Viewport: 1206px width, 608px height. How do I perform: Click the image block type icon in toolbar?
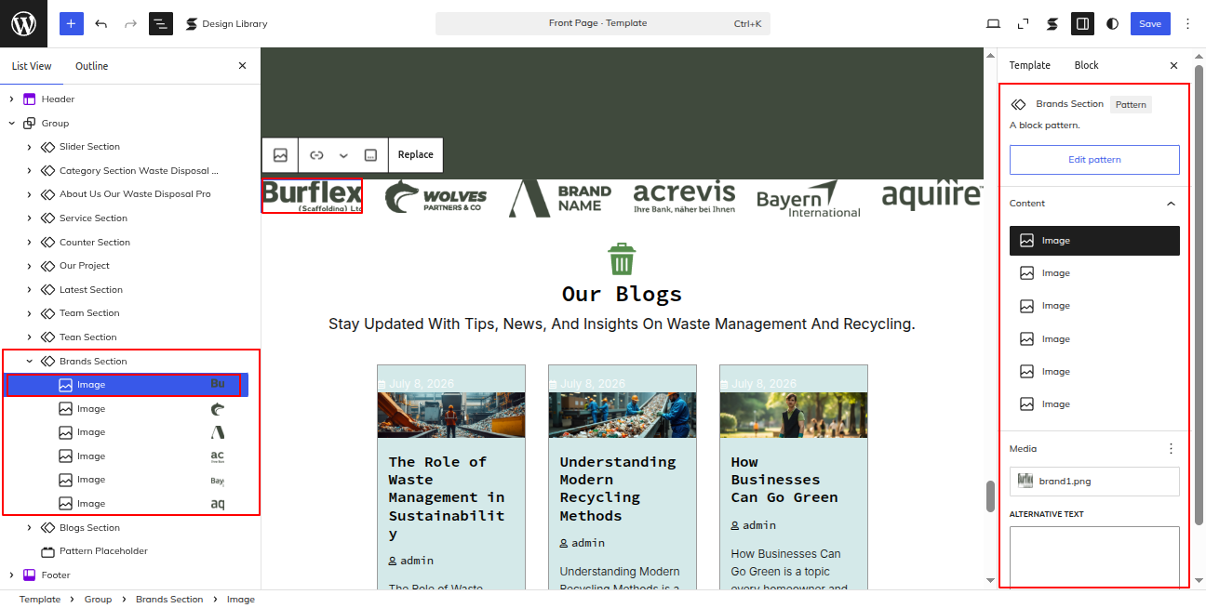click(280, 155)
